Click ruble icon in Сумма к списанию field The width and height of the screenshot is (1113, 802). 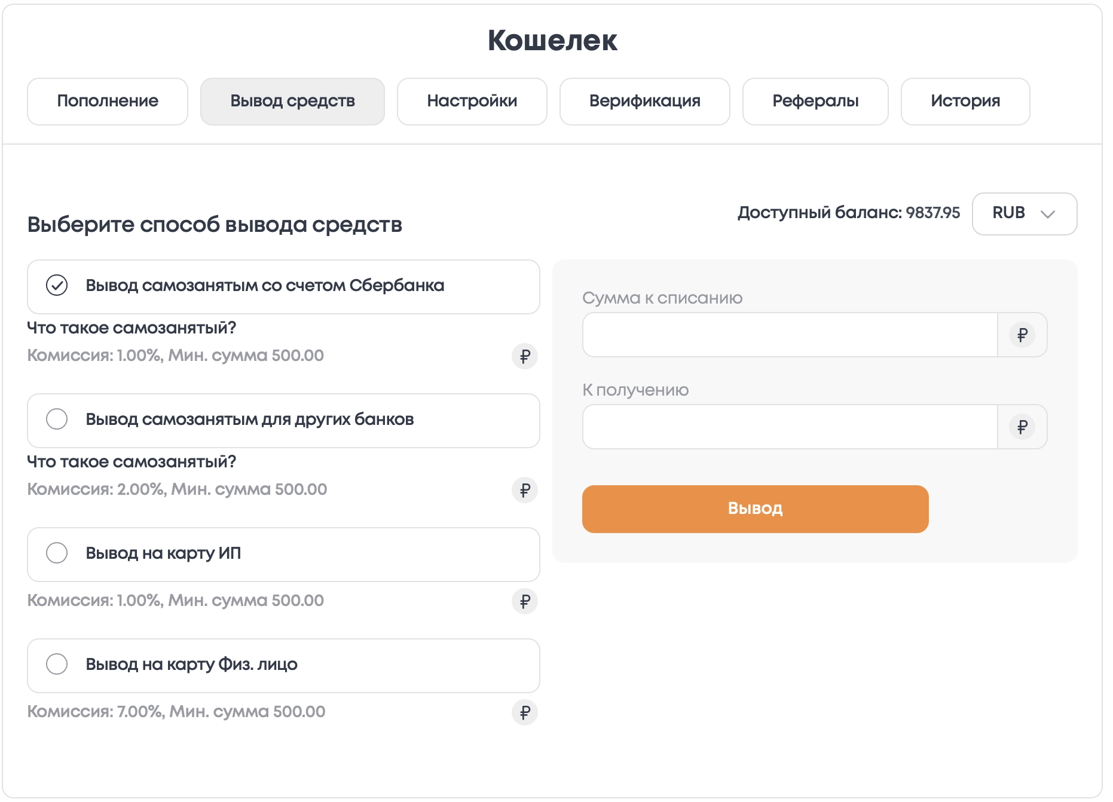[x=1022, y=335]
